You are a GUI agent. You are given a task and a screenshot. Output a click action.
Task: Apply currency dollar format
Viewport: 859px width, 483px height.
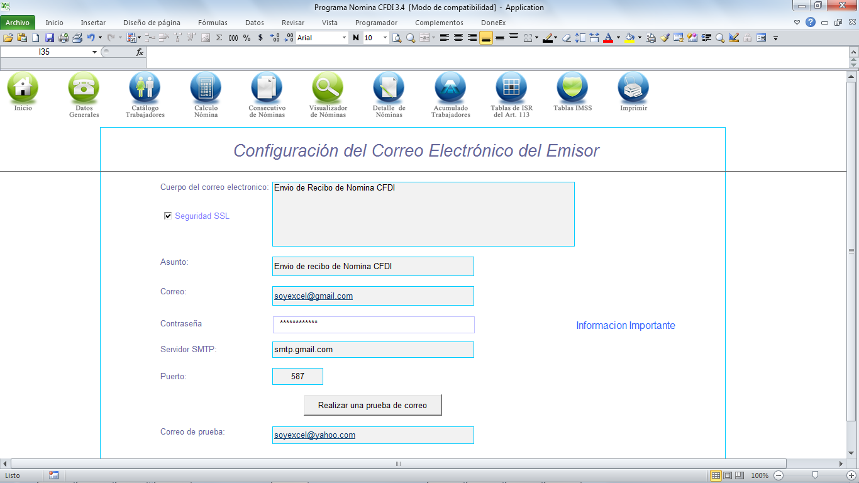260,38
